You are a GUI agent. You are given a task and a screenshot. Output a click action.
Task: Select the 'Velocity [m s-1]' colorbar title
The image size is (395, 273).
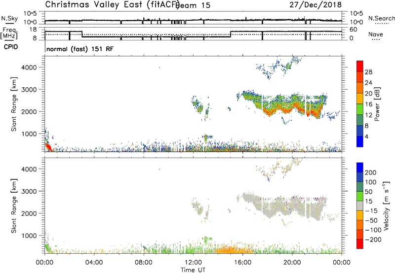[386, 205]
